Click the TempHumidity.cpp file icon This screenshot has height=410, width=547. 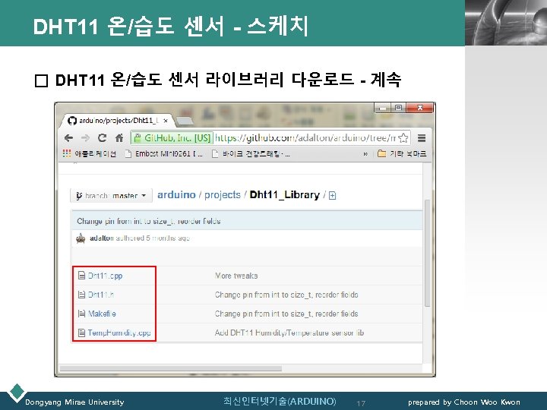[81, 333]
